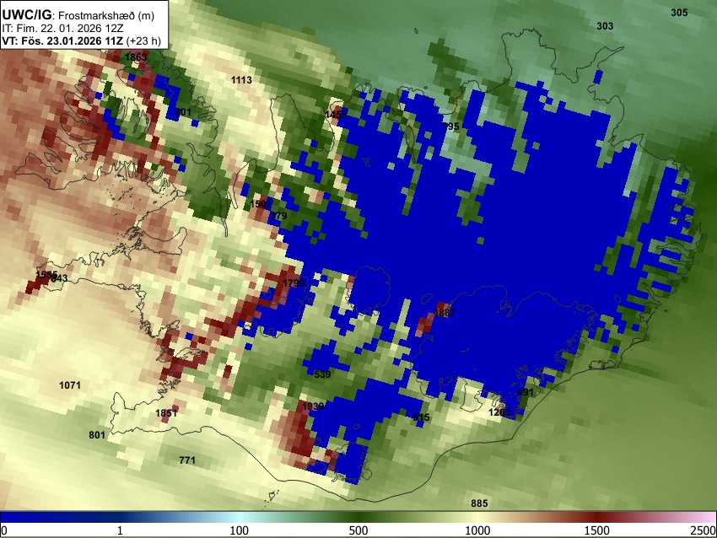Click the map value '885'
The image size is (717, 538).
click(x=479, y=503)
